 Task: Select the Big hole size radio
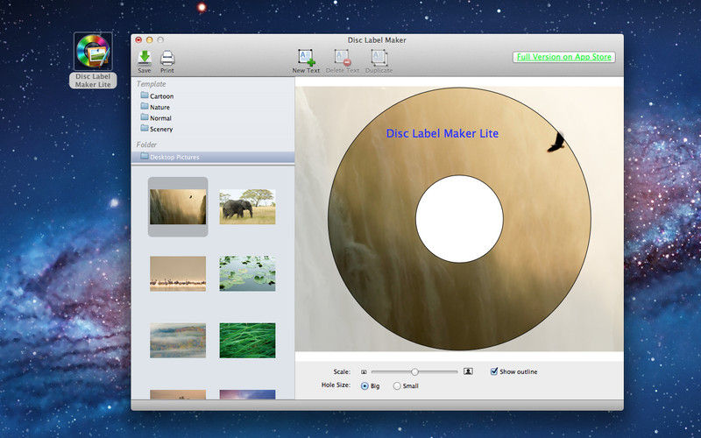365,385
